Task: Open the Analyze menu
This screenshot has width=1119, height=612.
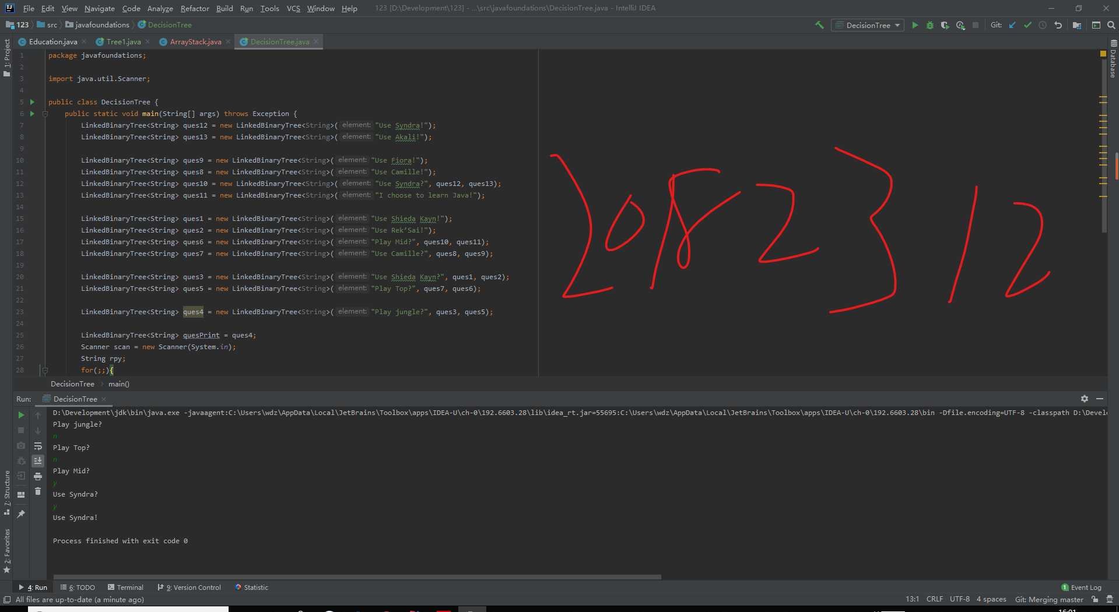Action: [x=160, y=8]
